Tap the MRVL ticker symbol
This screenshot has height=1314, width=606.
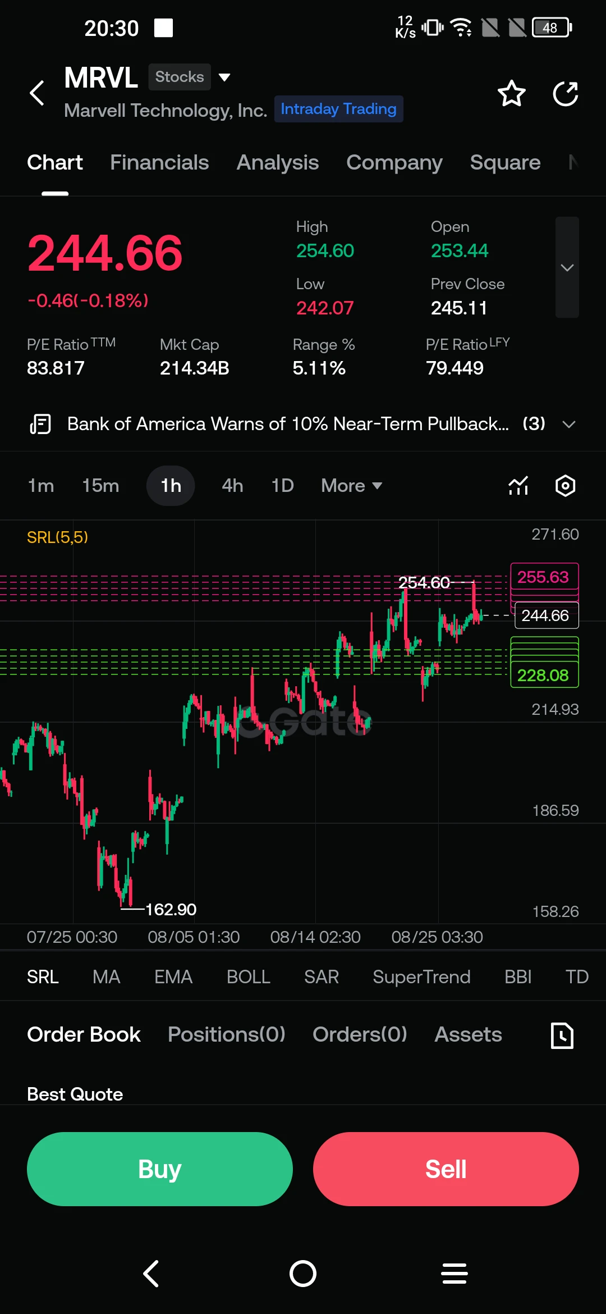pos(101,77)
